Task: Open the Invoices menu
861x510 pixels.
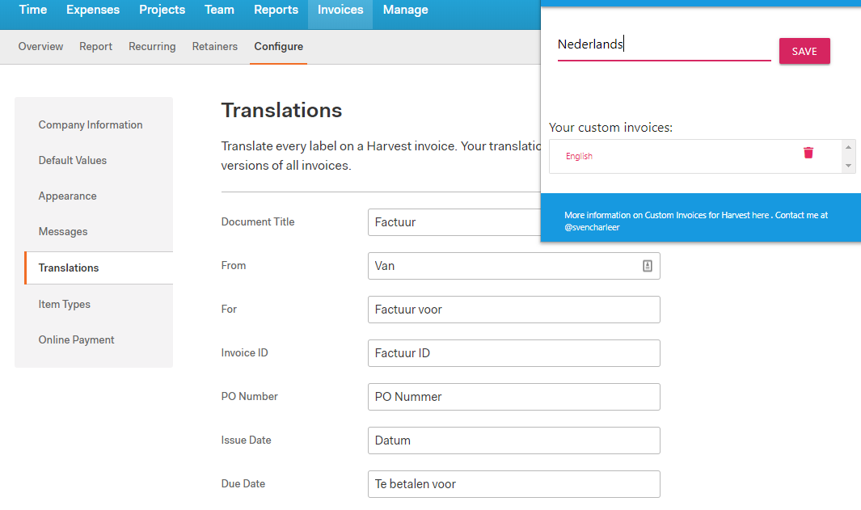Action: click(340, 10)
